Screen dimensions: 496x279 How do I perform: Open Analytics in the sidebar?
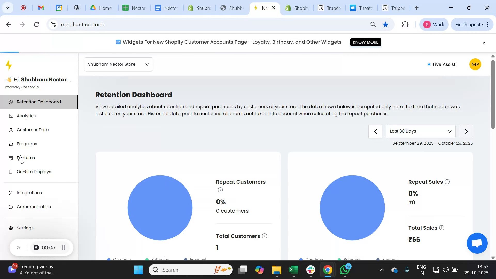coord(26,116)
